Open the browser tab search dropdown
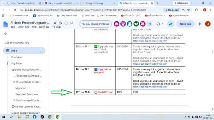 pos(3,3)
